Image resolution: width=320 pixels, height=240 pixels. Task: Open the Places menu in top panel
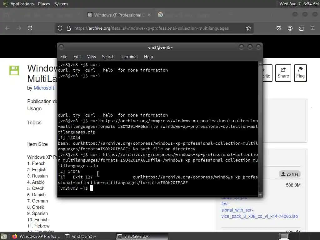[x=44, y=4]
